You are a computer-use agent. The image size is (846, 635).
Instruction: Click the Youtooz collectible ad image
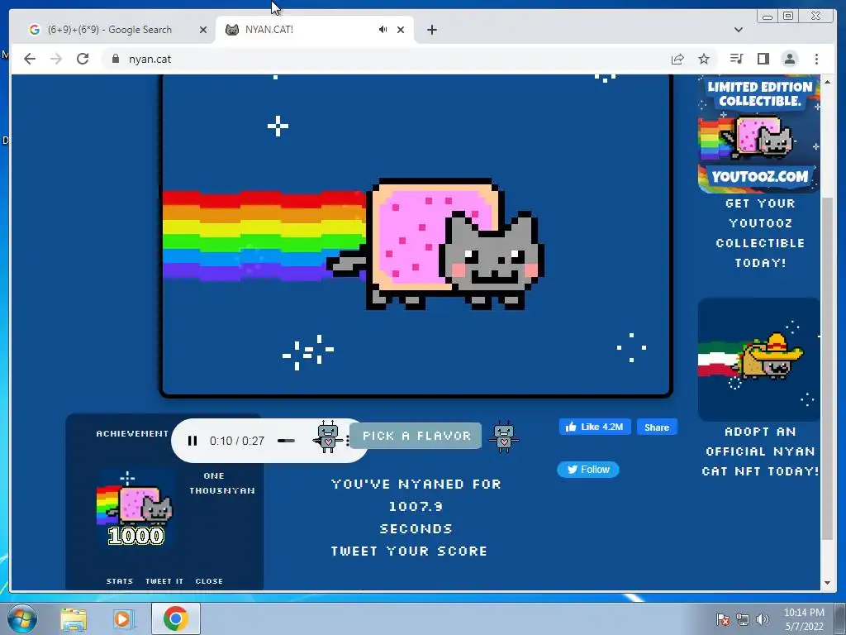758,134
